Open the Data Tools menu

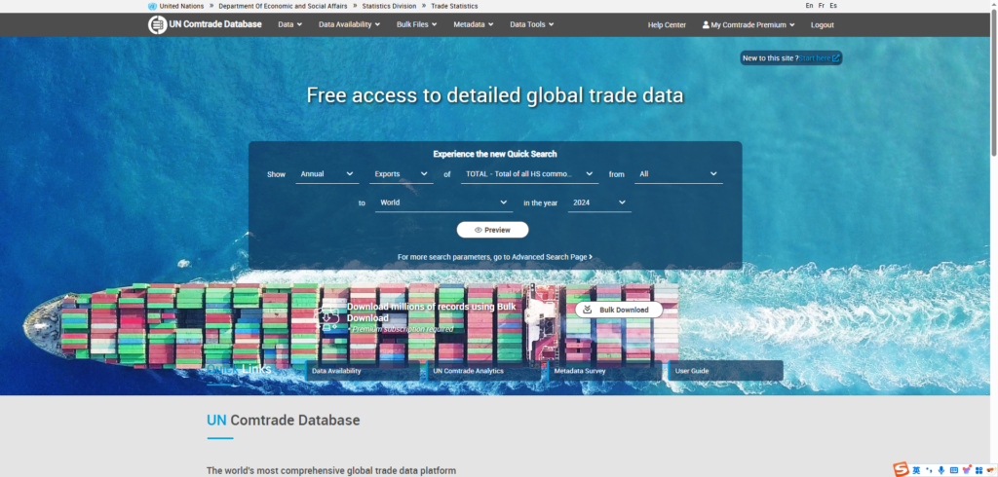coord(531,24)
